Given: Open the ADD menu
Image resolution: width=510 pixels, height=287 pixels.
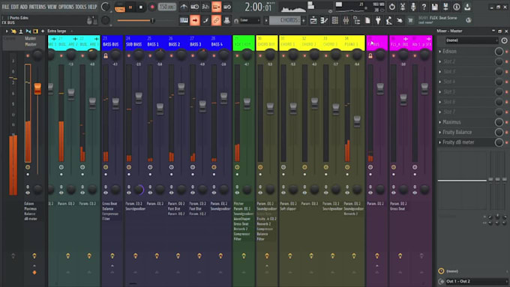Looking at the screenshot, I should click(24, 7).
